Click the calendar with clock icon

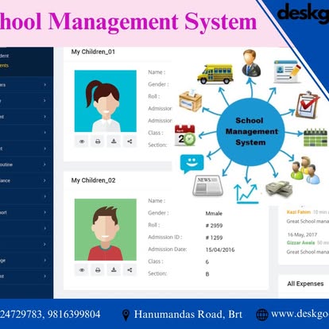pos(185,135)
